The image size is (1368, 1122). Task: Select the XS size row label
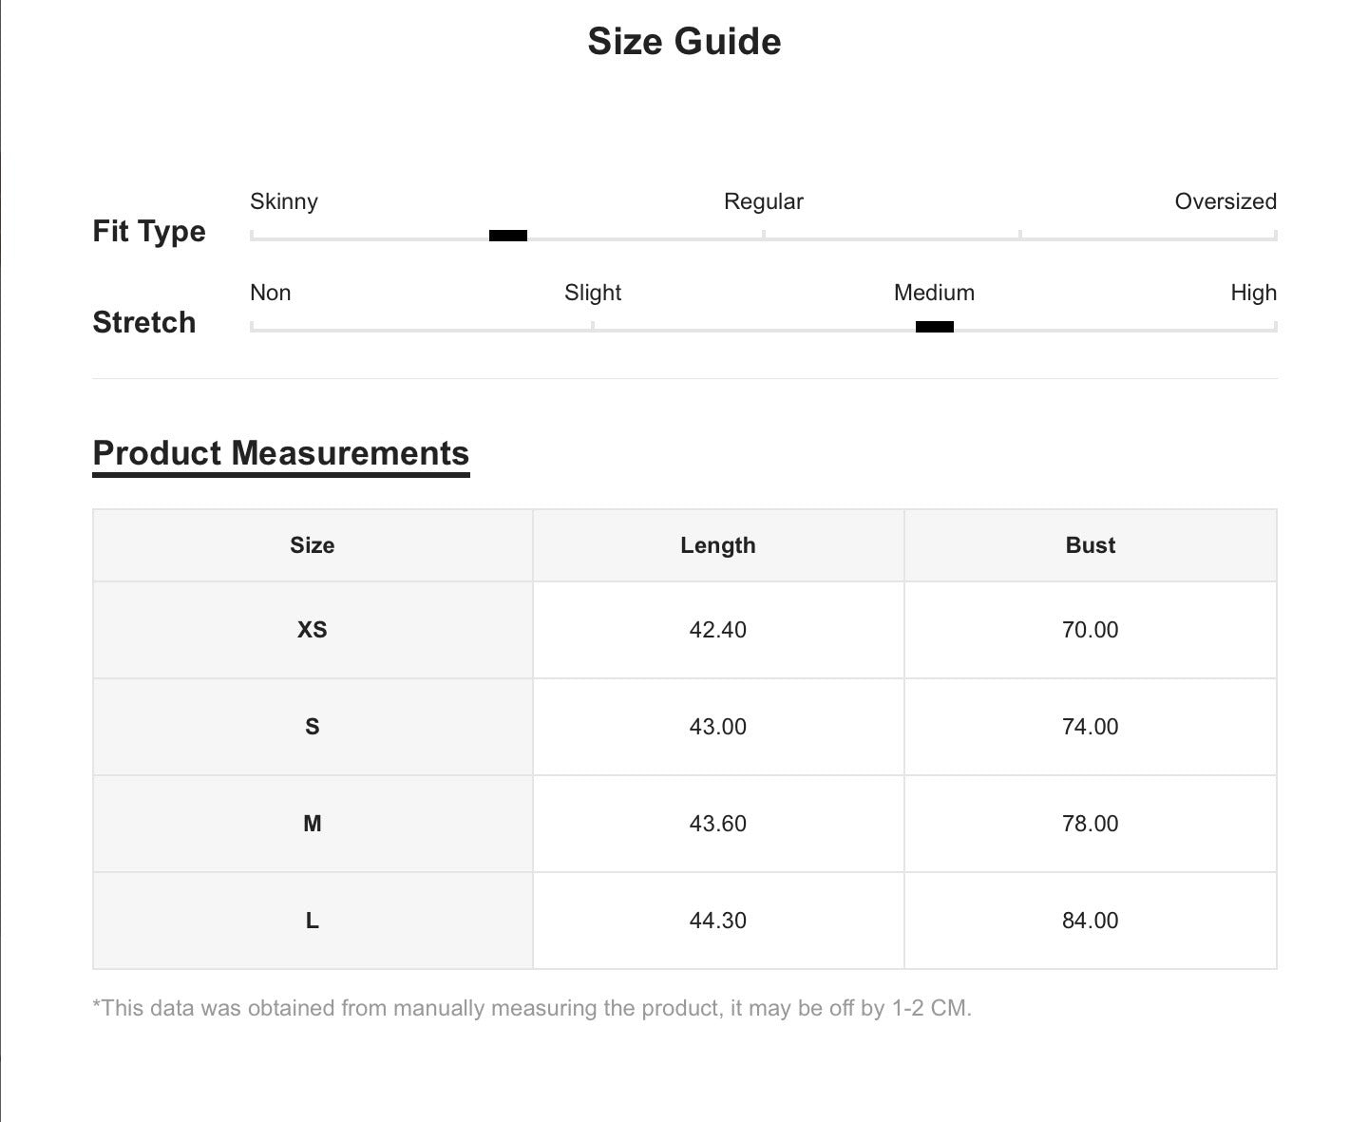coord(313,630)
